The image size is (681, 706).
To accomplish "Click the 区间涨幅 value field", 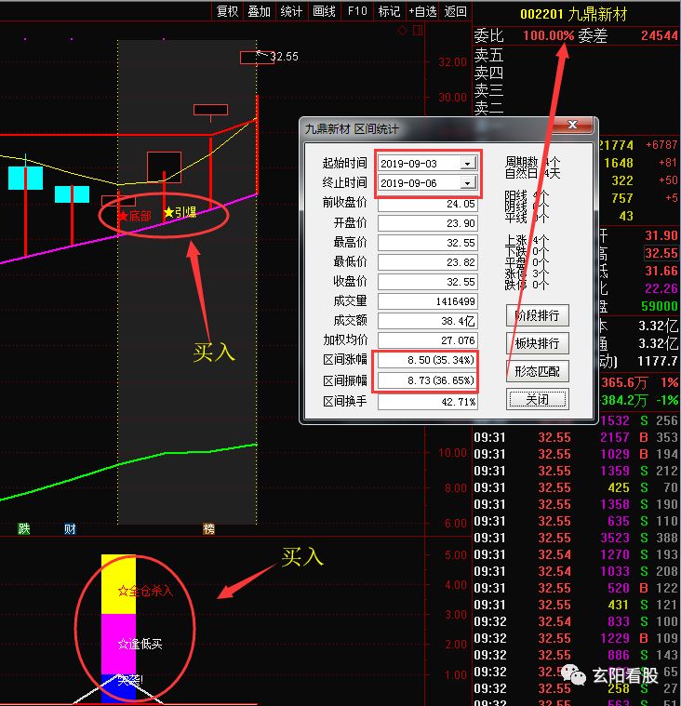I will coord(427,360).
